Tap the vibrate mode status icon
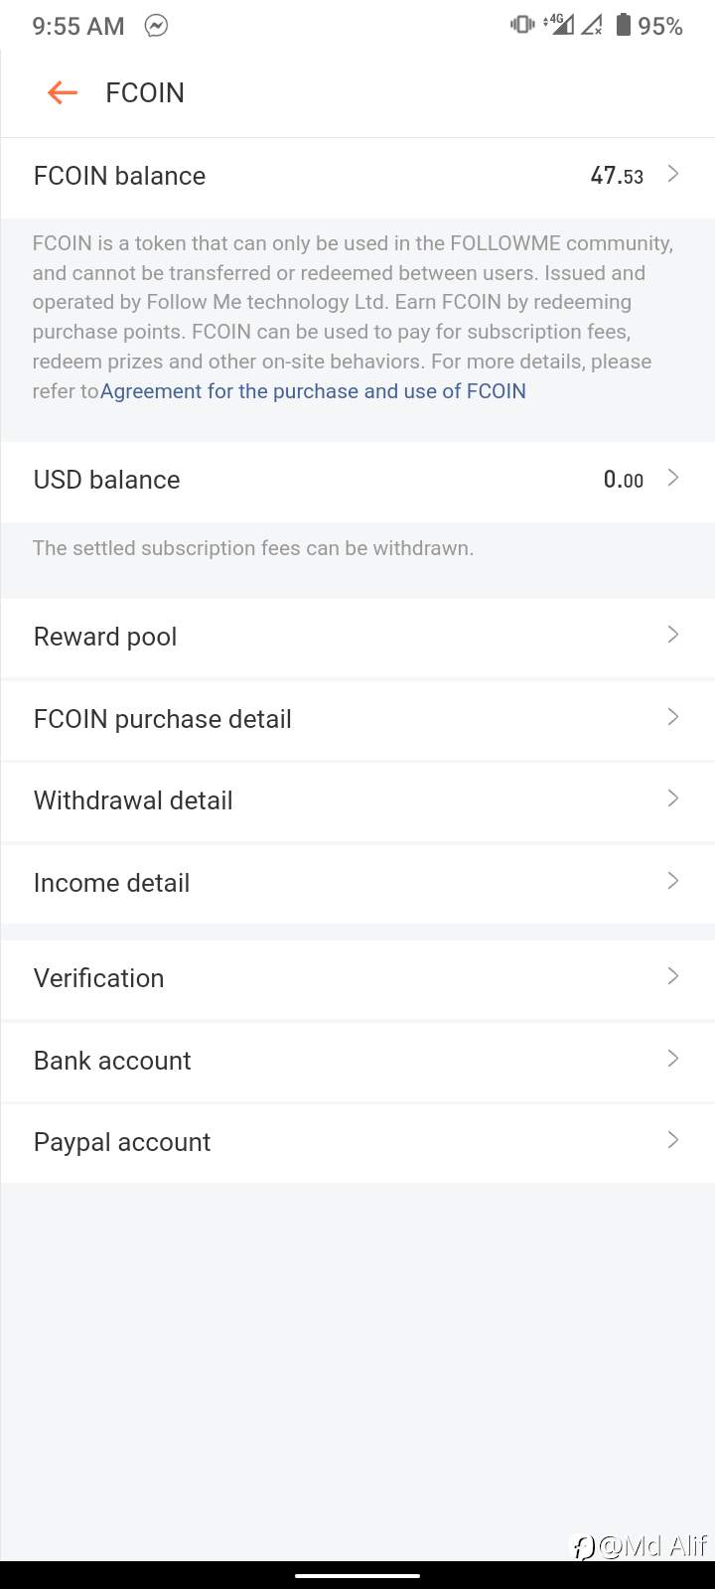Screen dimensions: 715x1589 (522, 25)
